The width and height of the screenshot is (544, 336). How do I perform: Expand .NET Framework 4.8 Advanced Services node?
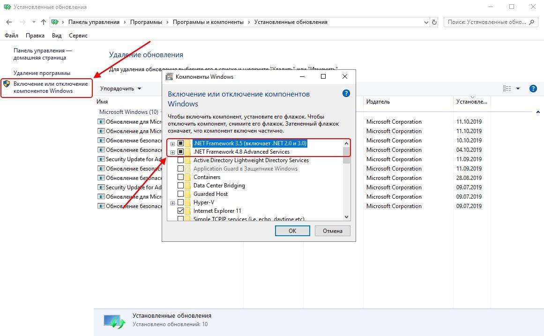[172, 152]
